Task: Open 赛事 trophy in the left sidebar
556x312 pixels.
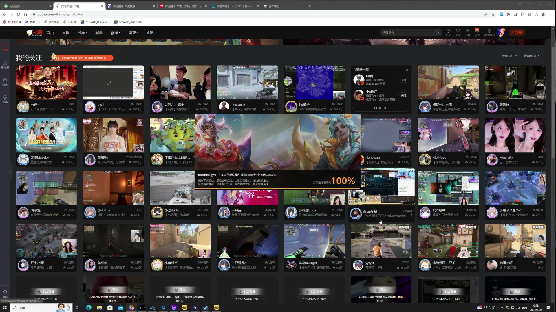Action: pyautogui.click(x=5, y=99)
